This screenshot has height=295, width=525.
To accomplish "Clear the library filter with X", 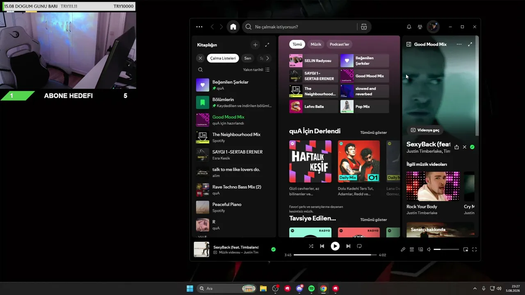I will pyautogui.click(x=200, y=58).
